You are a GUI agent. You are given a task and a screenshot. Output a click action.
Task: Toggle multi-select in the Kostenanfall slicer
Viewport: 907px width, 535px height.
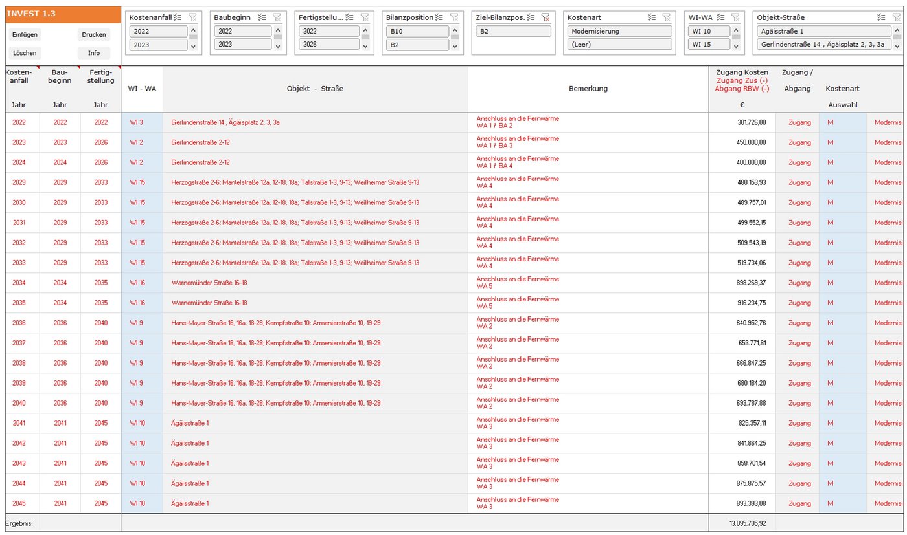pos(178,17)
